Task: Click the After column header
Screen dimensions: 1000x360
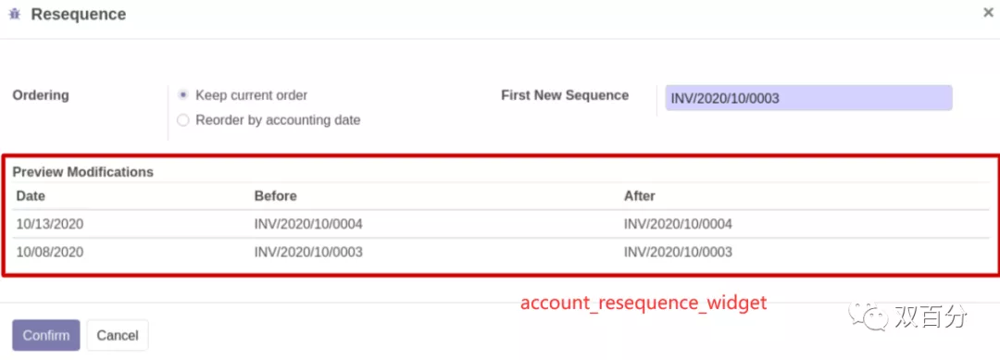Action: tap(640, 196)
